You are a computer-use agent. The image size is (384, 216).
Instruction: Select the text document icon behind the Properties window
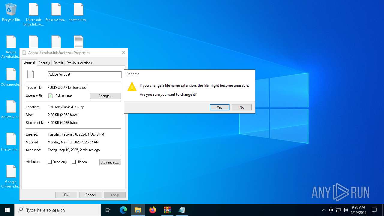click(79, 42)
